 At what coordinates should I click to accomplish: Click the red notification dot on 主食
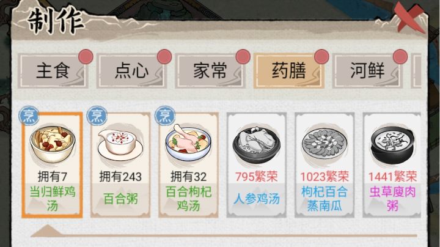point(86,57)
